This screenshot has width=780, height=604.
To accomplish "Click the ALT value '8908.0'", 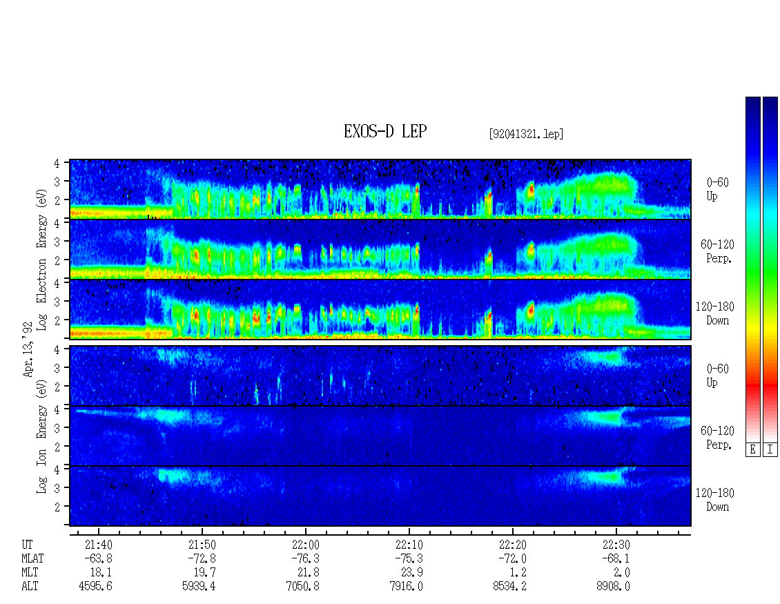I will pos(613,587).
